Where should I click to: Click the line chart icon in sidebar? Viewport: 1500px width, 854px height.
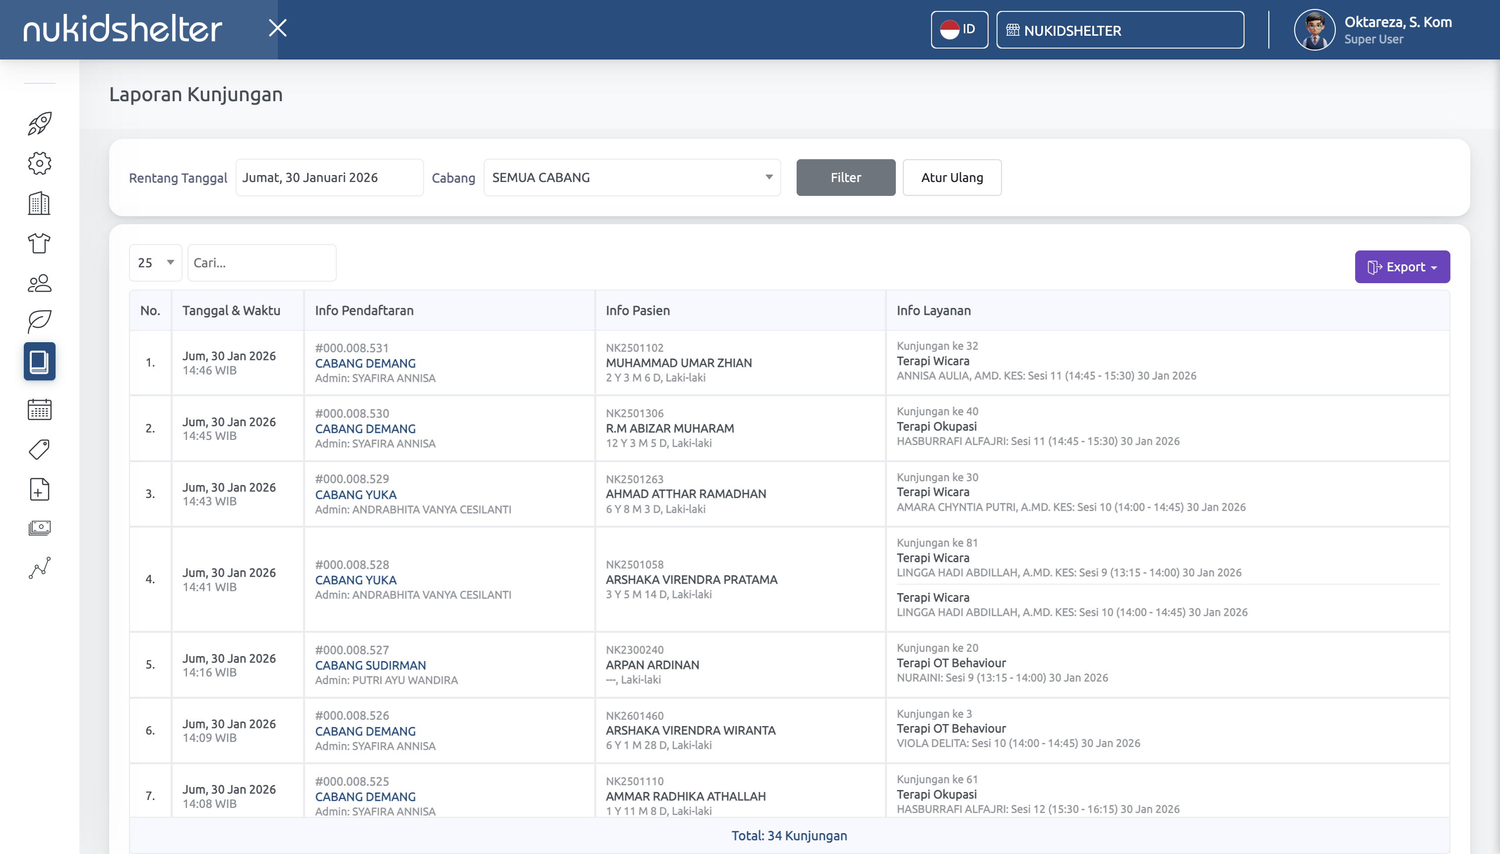(x=39, y=568)
